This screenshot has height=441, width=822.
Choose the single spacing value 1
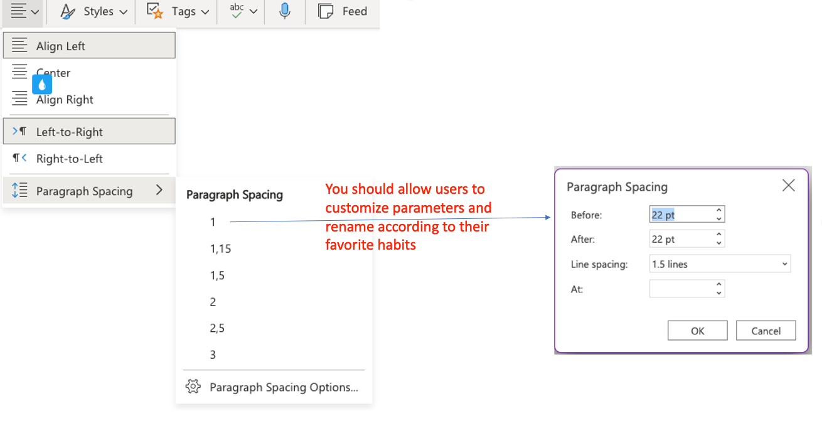213,222
